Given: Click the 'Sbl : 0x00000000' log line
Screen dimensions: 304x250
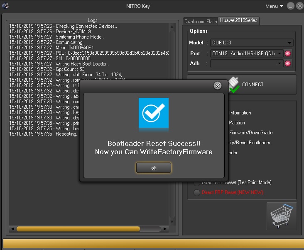Looking at the screenshot, I should (50, 58).
